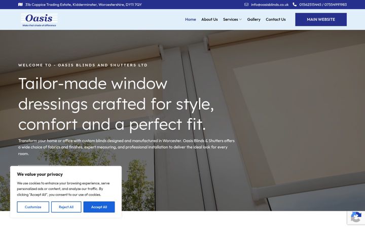This screenshot has width=365, height=228.
Task: Go to the Home menu item
Action: coord(191,20)
